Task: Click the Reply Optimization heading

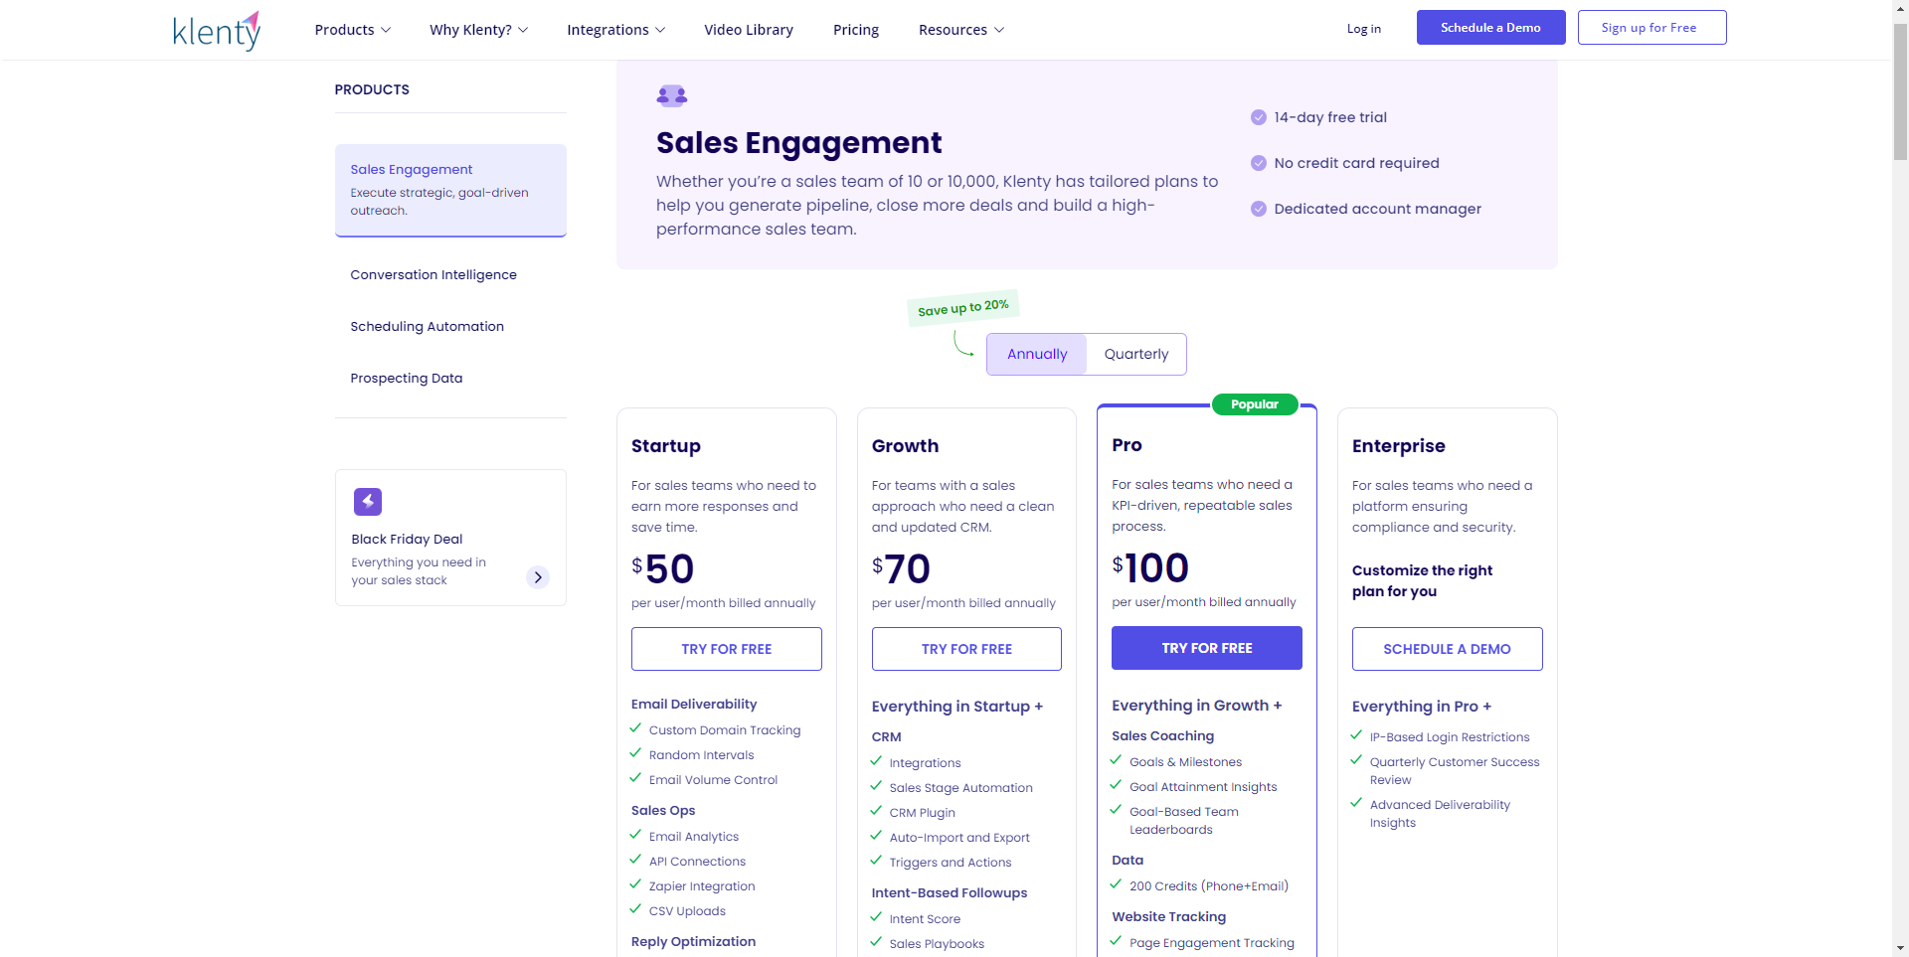Action: pos(693,942)
